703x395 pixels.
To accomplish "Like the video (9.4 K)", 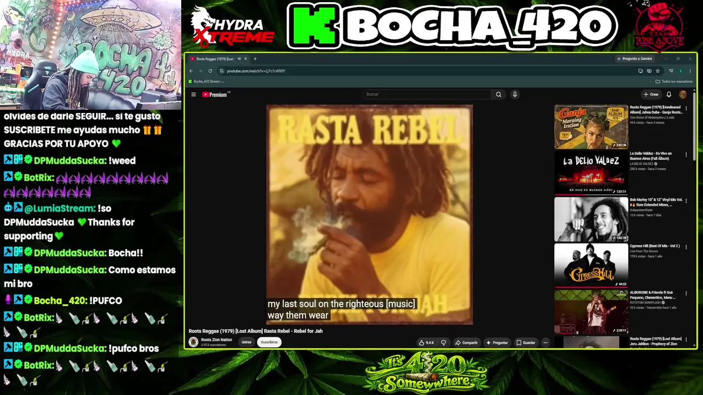I will click(x=426, y=342).
